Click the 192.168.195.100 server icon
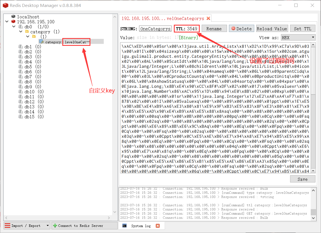The height and width of the screenshot is (233, 321). coord(13,22)
